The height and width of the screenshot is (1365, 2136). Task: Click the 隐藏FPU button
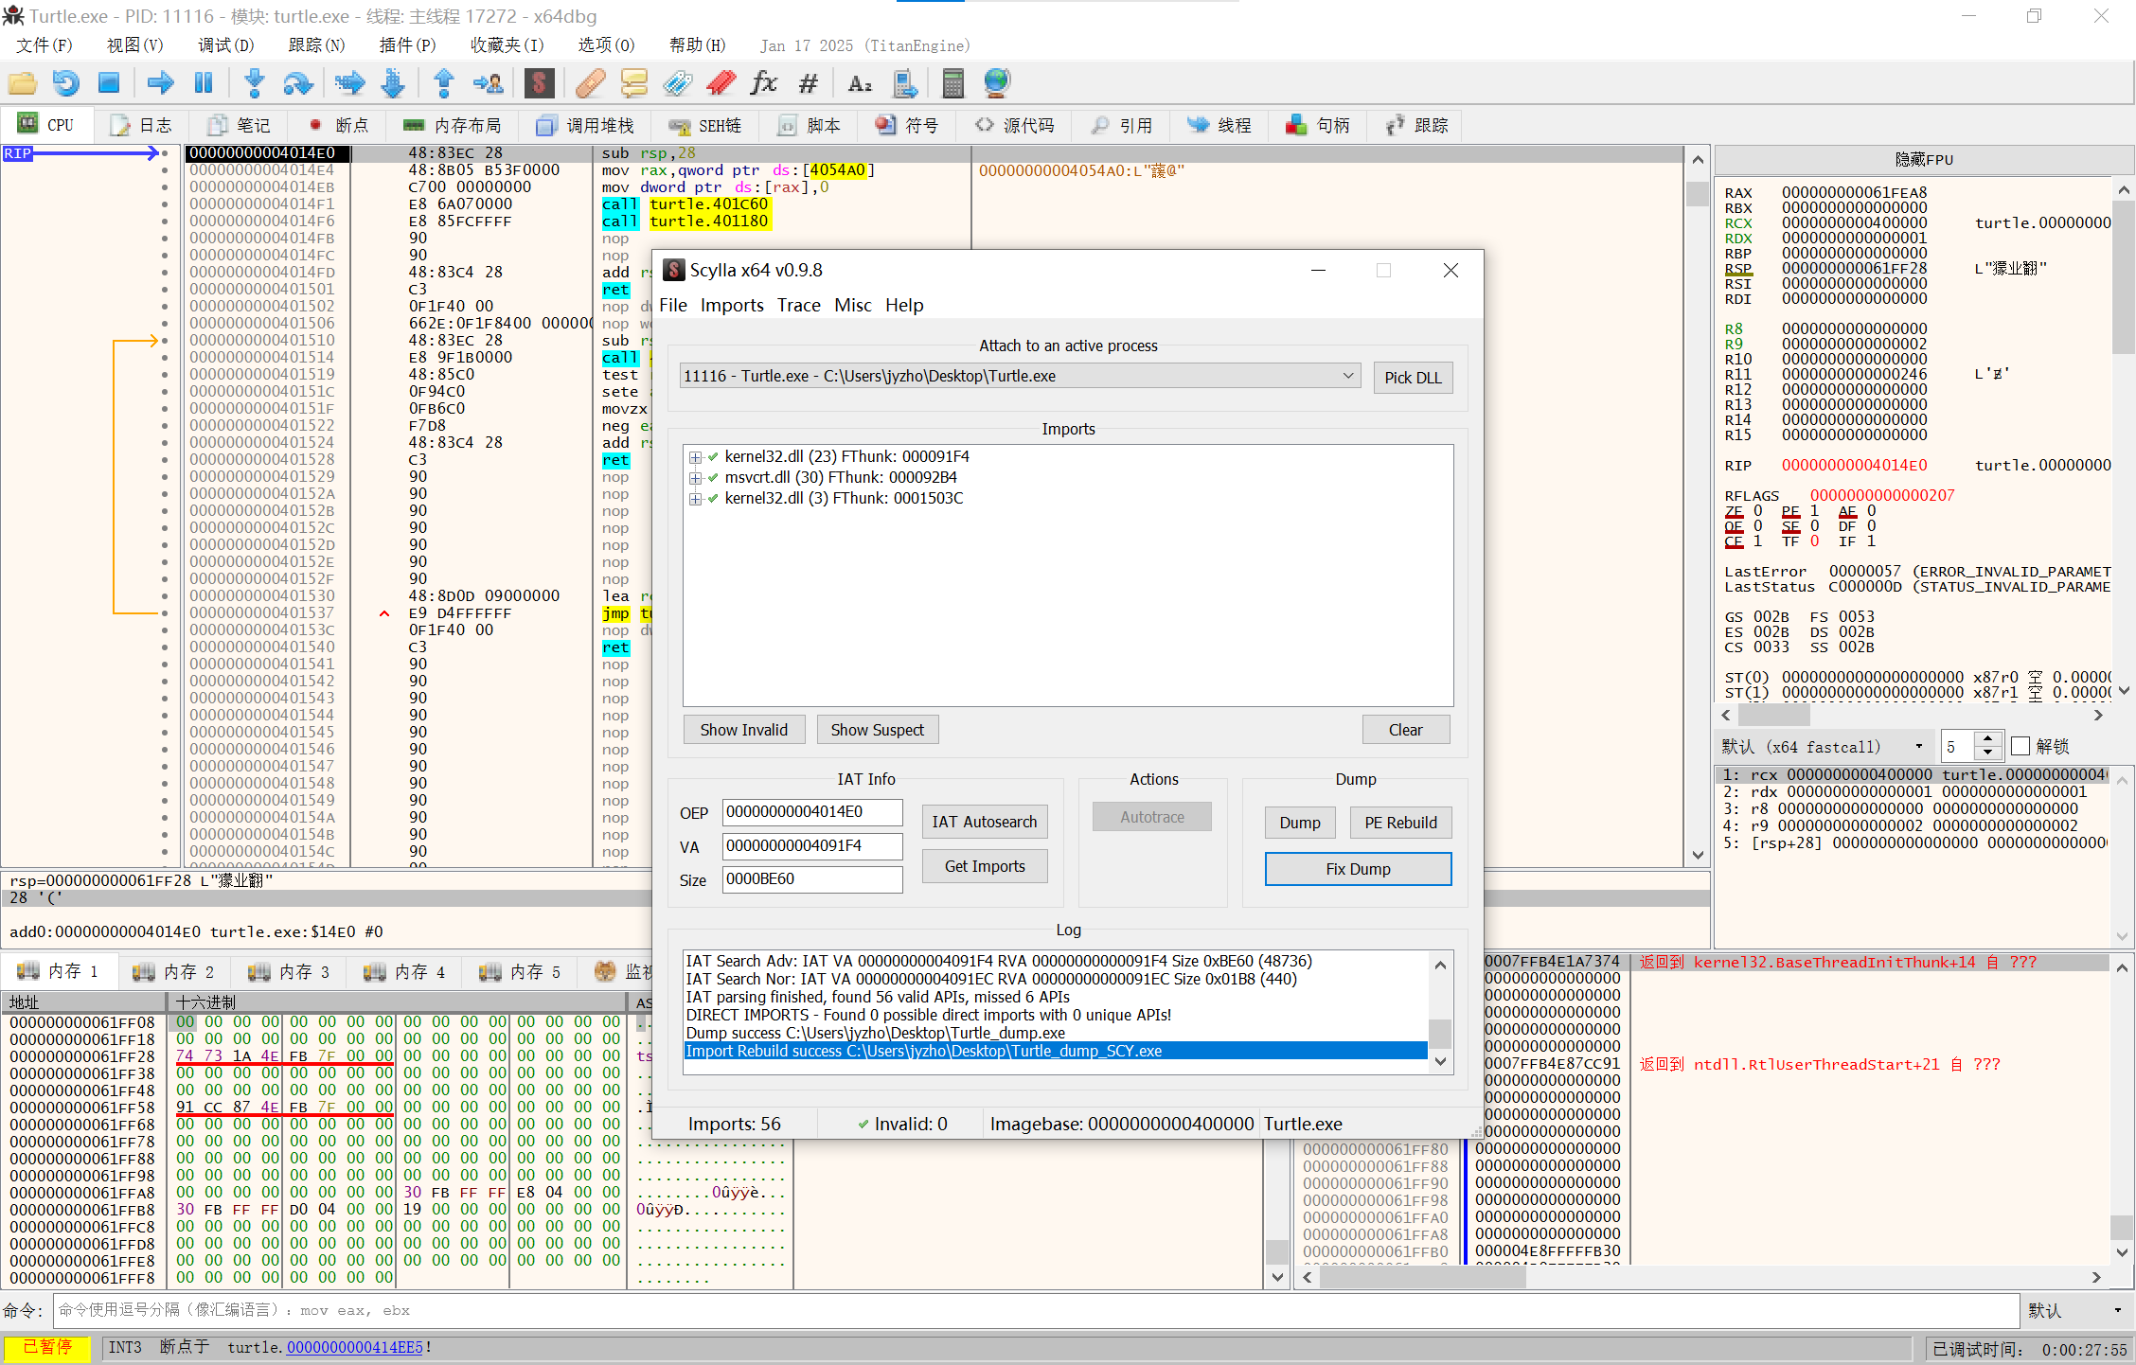coord(1923,159)
